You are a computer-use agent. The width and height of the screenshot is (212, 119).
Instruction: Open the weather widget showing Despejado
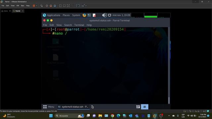click(9, 116)
